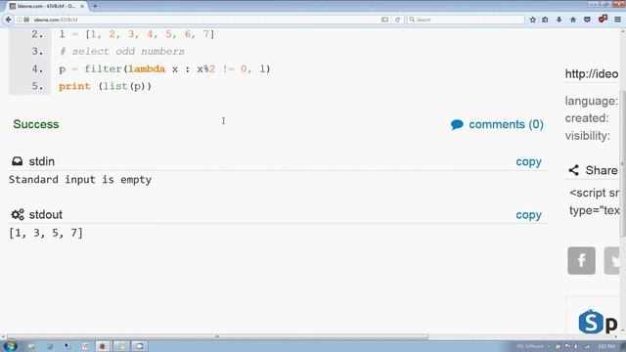This screenshot has width=626, height=352.
Task: Open the first pinned taskbar icon
Action: pyautogui.click(x=31, y=346)
